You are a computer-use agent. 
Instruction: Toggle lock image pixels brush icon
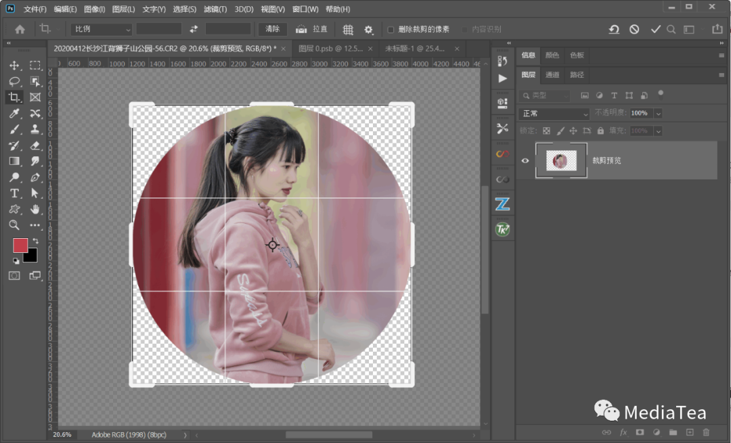560,131
